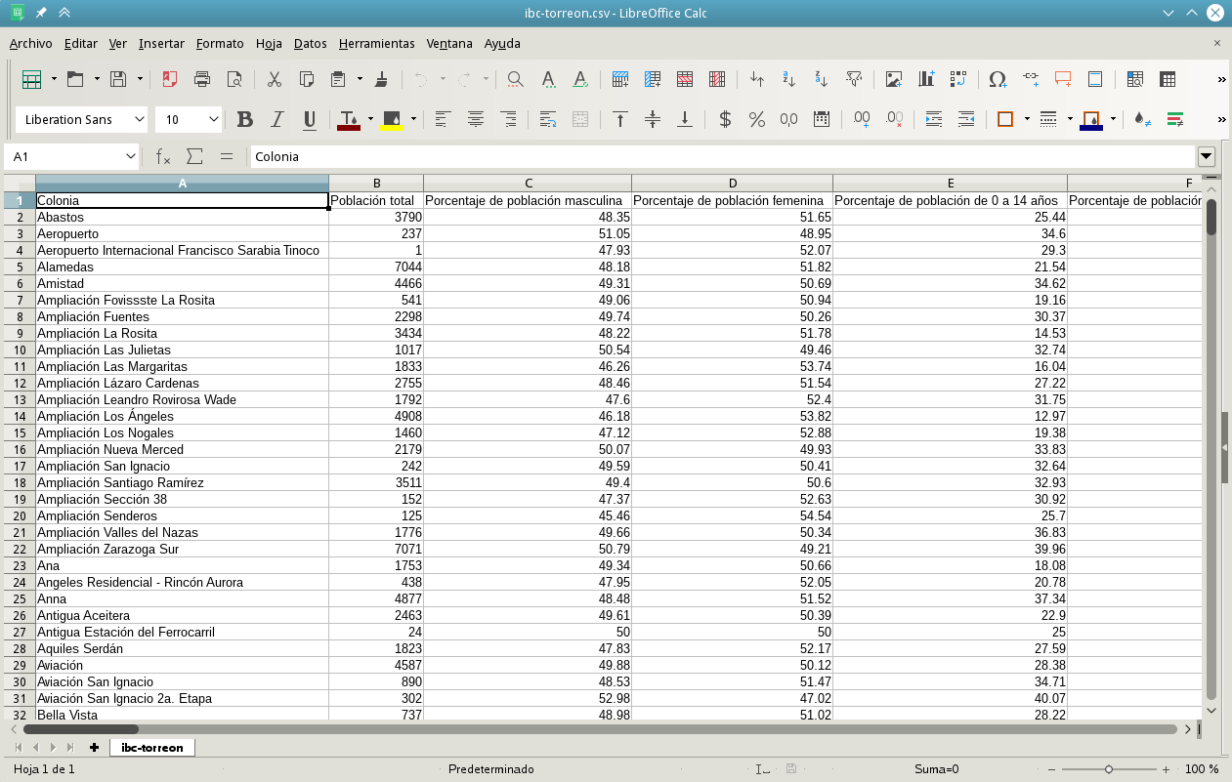The height and width of the screenshot is (782, 1232).
Task: Open the Datos menu
Action: click(x=310, y=44)
